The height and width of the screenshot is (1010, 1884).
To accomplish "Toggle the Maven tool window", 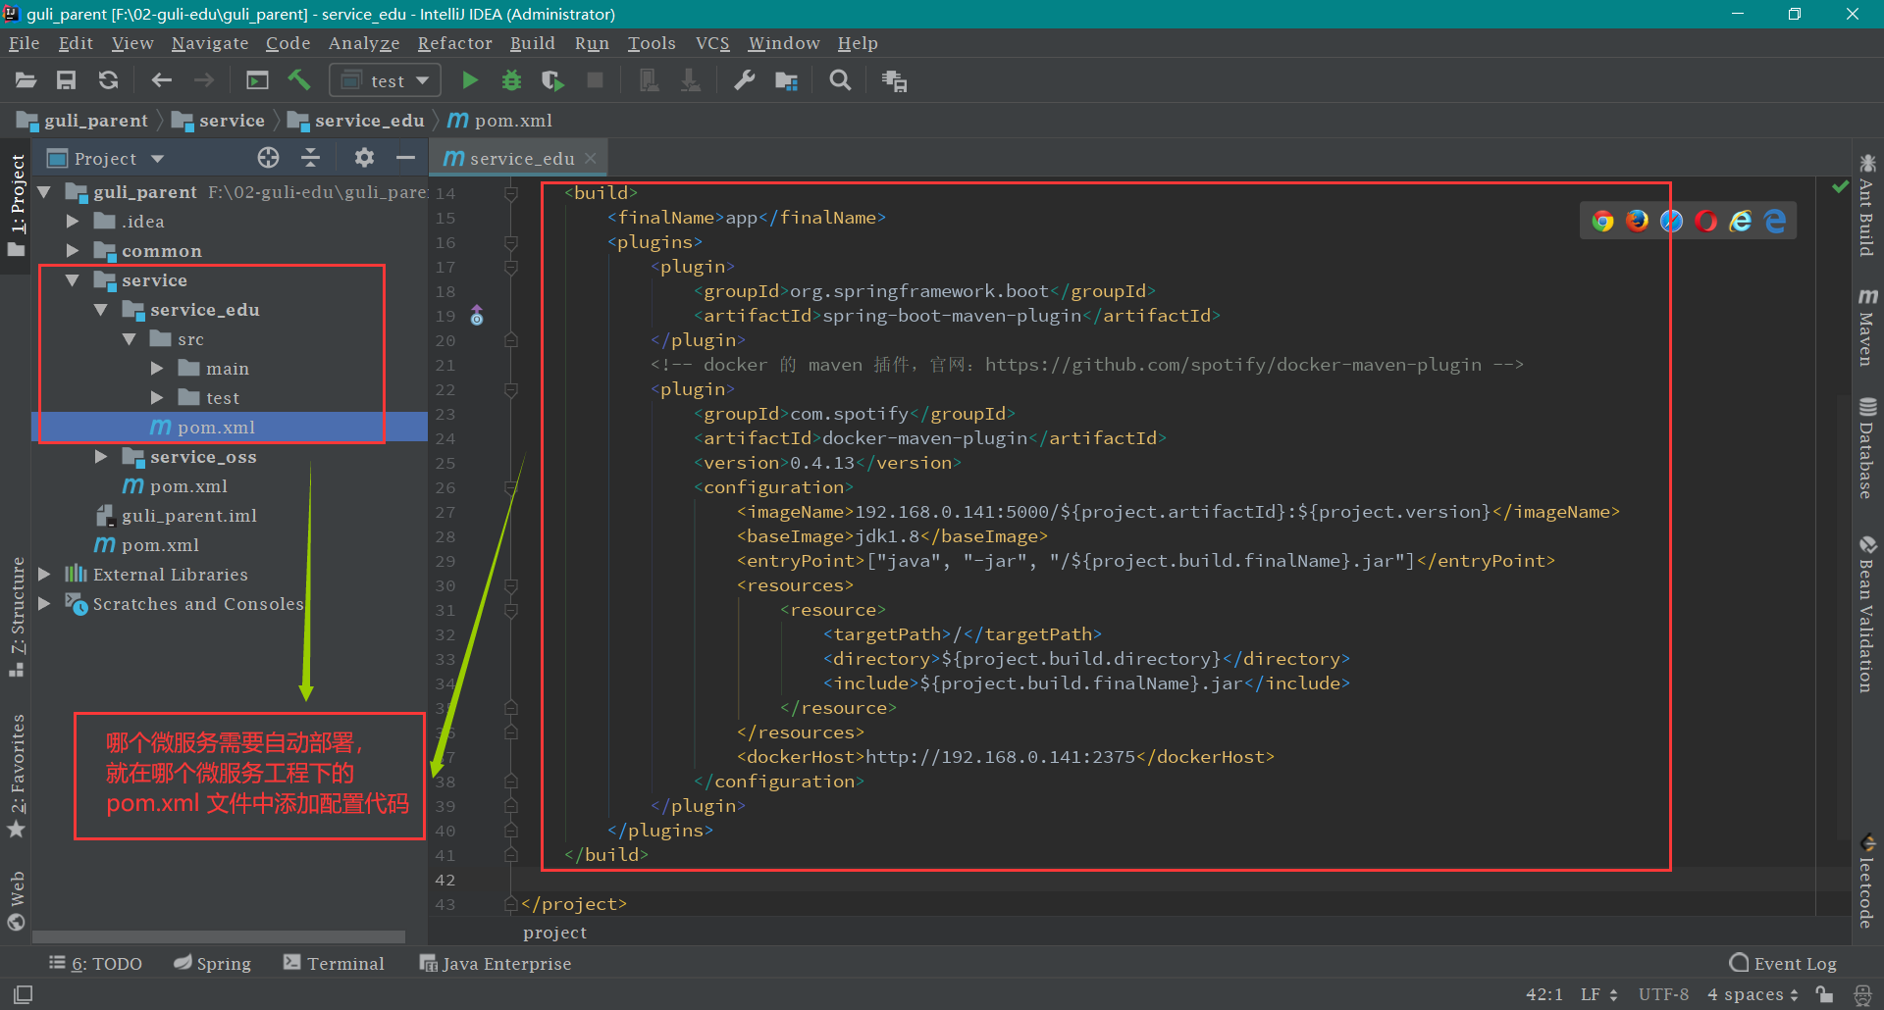I will point(1866,328).
